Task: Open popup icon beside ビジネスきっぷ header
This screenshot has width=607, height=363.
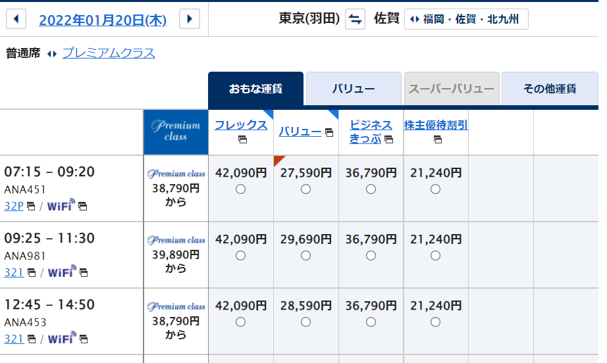Action: pos(388,139)
